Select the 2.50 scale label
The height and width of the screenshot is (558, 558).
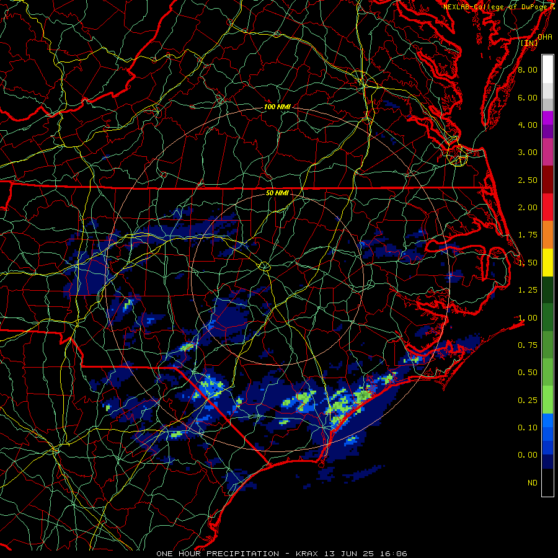528,180
